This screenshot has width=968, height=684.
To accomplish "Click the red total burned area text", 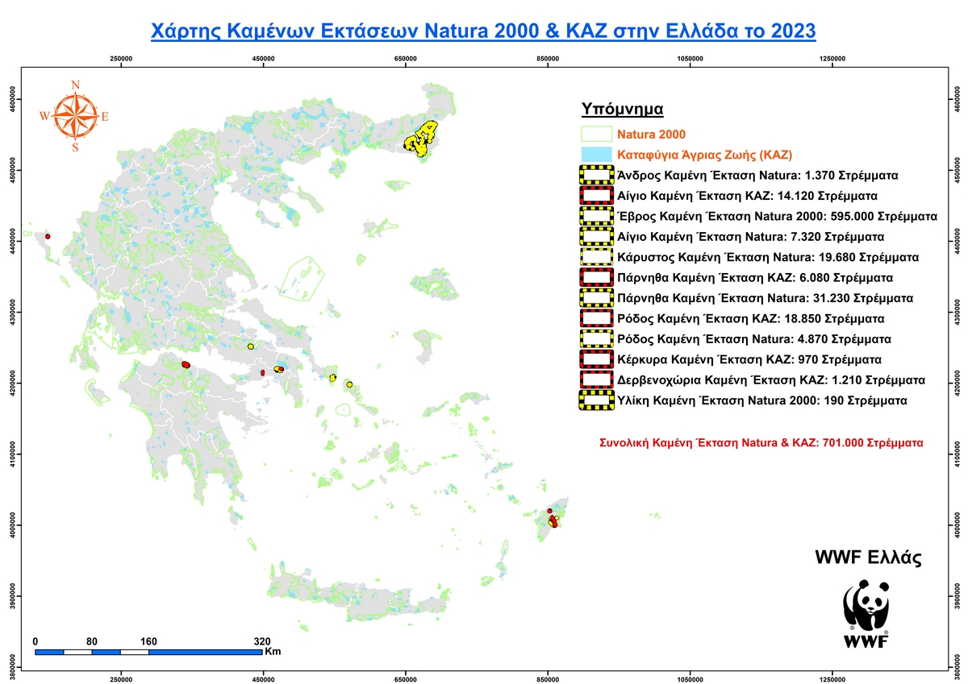I will coord(761,442).
